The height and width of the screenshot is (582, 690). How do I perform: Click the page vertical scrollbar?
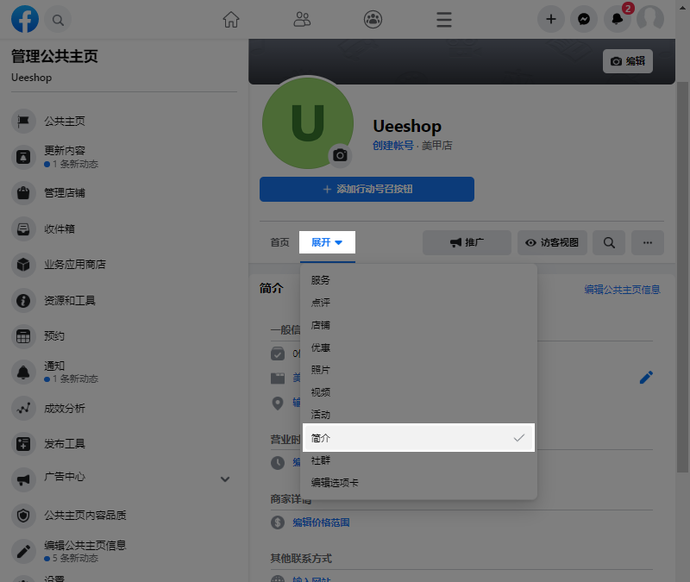(x=682, y=277)
